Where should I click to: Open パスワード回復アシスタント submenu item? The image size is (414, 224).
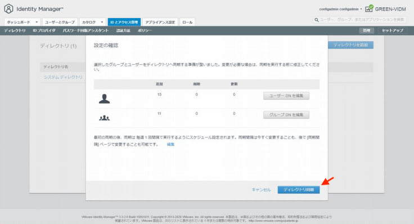coord(85,30)
